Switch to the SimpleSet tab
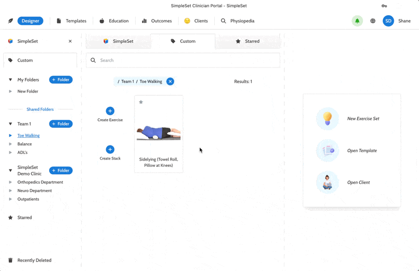 coord(118,41)
